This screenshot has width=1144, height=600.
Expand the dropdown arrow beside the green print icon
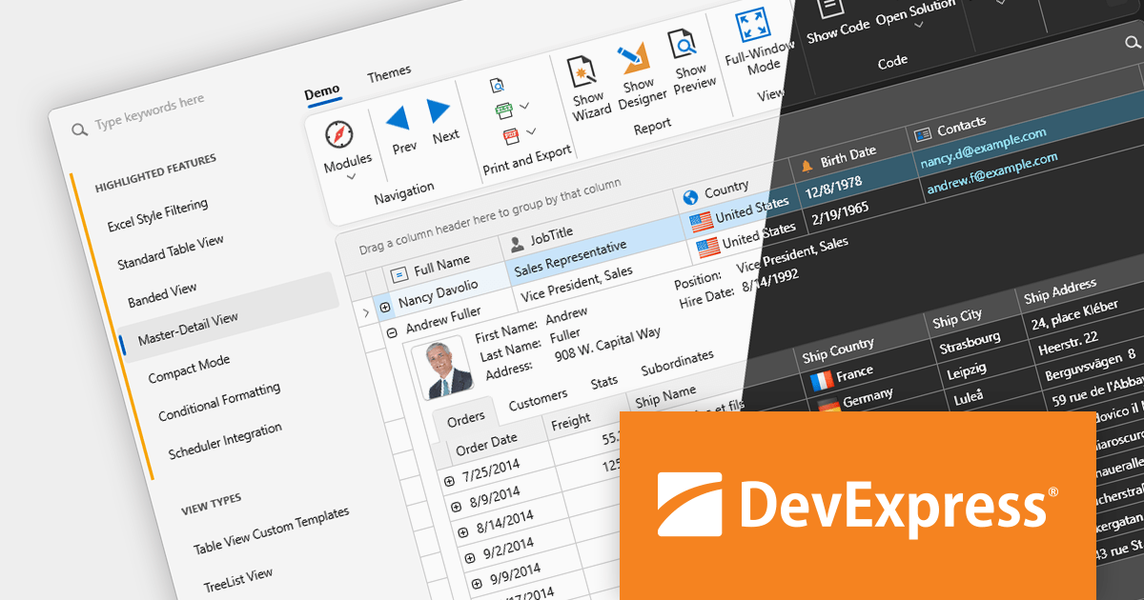click(x=525, y=106)
